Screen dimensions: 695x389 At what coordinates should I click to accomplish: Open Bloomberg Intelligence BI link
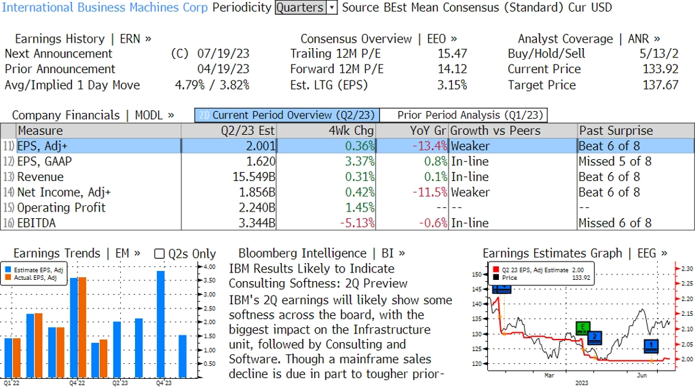click(321, 253)
